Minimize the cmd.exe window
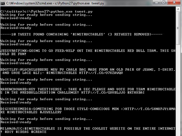The width and height of the screenshot is (182, 136). pyautogui.click(x=157, y=2)
